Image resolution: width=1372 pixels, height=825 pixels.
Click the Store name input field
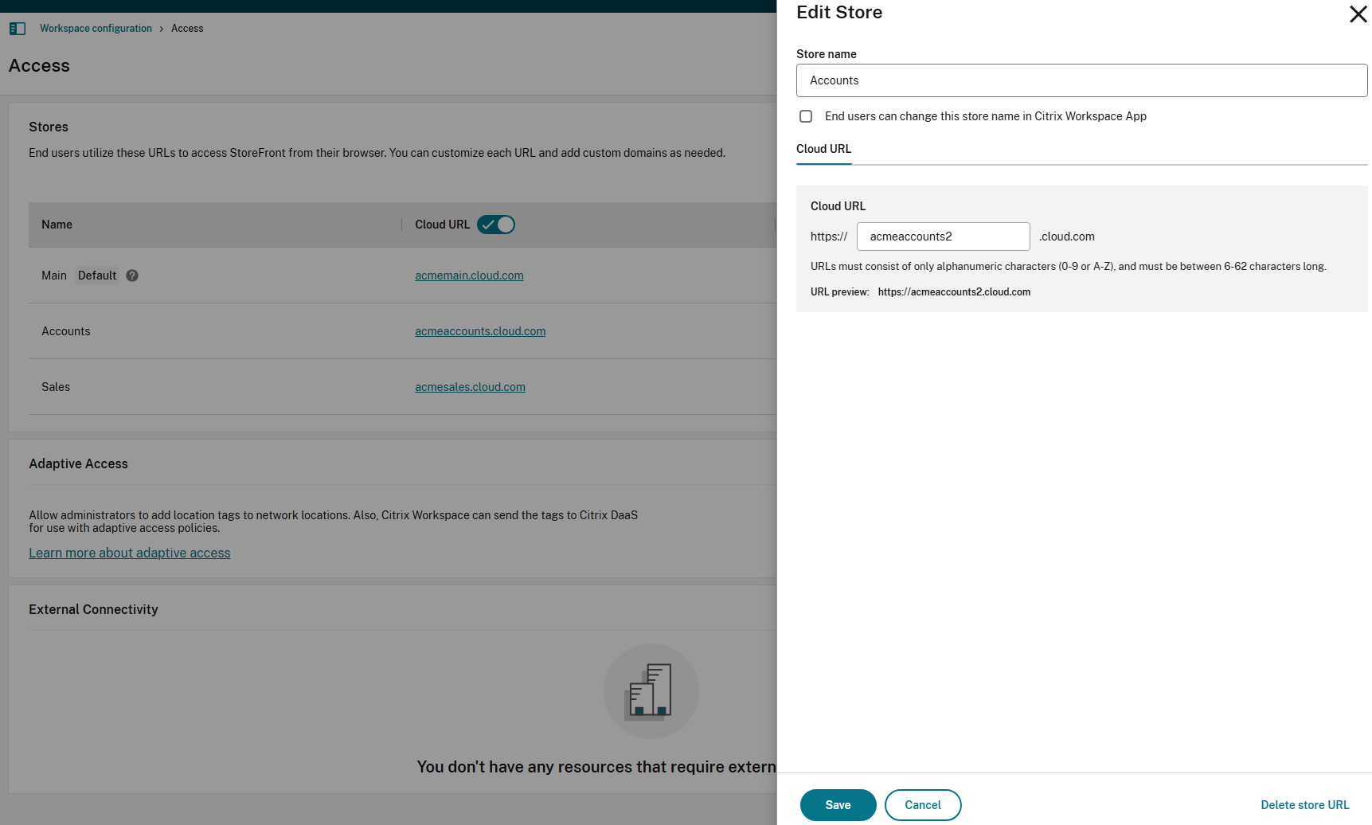pyautogui.click(x=1081, y=80)
